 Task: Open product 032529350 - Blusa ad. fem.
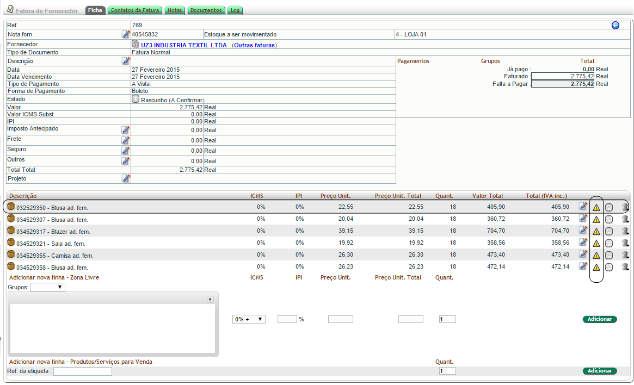[52, 208]
